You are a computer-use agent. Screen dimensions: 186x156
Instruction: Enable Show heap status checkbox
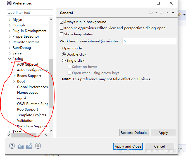click(61, 34)
